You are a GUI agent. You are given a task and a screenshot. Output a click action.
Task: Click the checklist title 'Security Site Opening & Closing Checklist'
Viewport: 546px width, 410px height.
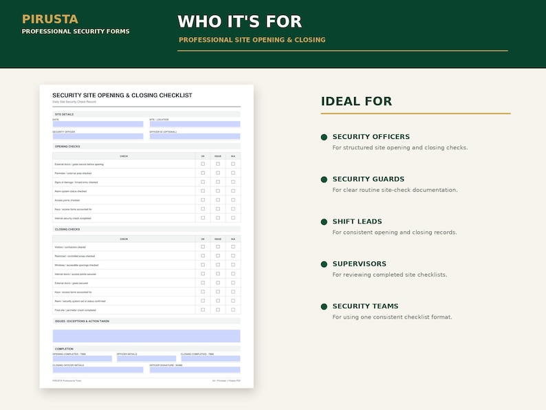[x=122, y=95]
